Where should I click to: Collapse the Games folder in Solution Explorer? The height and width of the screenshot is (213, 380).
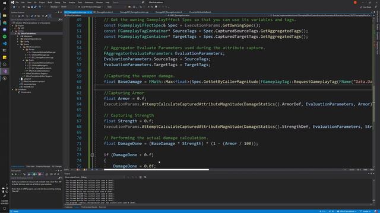(13, 31)
